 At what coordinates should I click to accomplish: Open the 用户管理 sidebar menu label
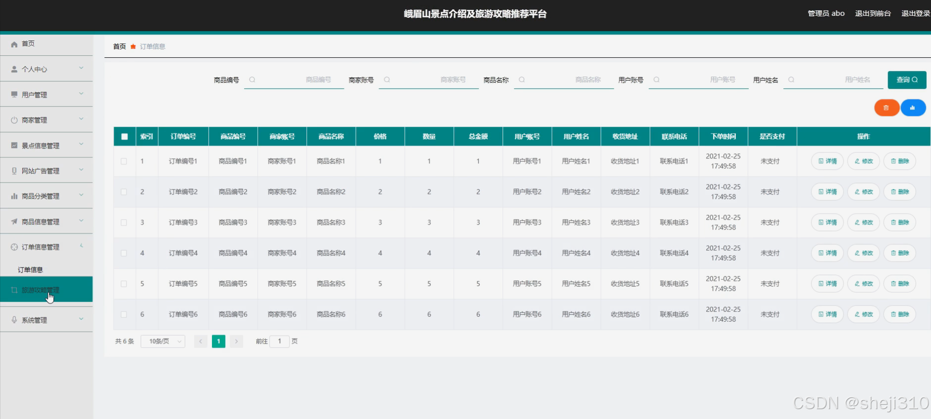pos(34,95)
